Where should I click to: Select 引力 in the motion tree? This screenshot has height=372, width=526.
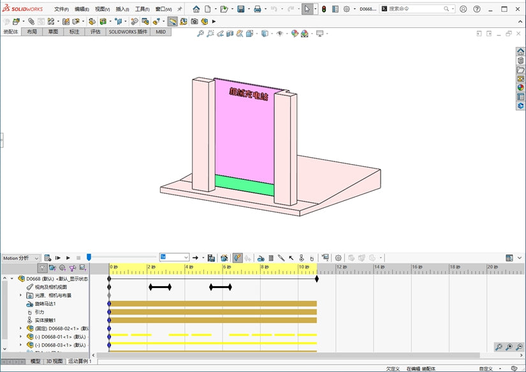40,312
